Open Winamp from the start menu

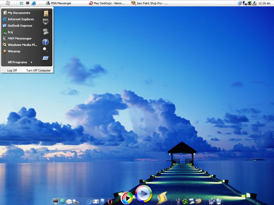[x=14, y=51]
